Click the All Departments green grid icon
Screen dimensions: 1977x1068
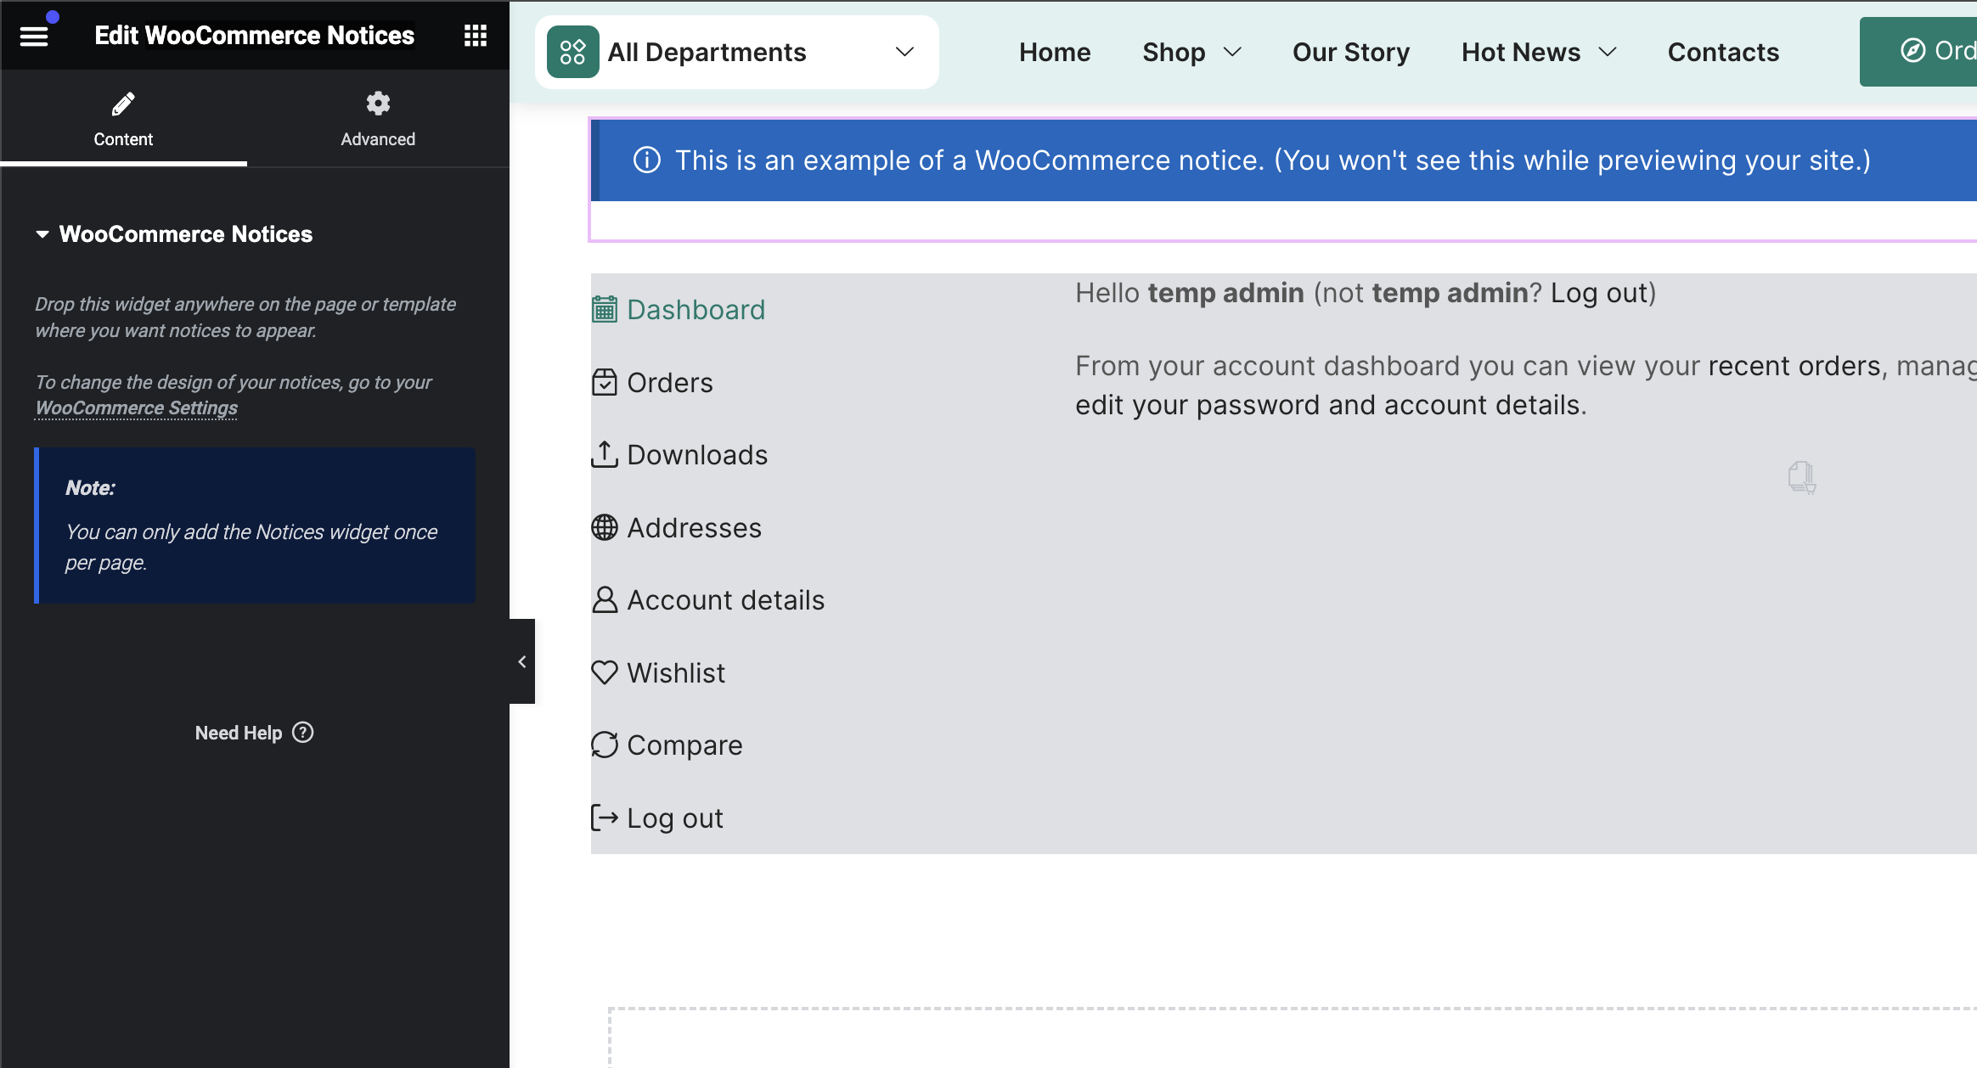pos(572,52)
